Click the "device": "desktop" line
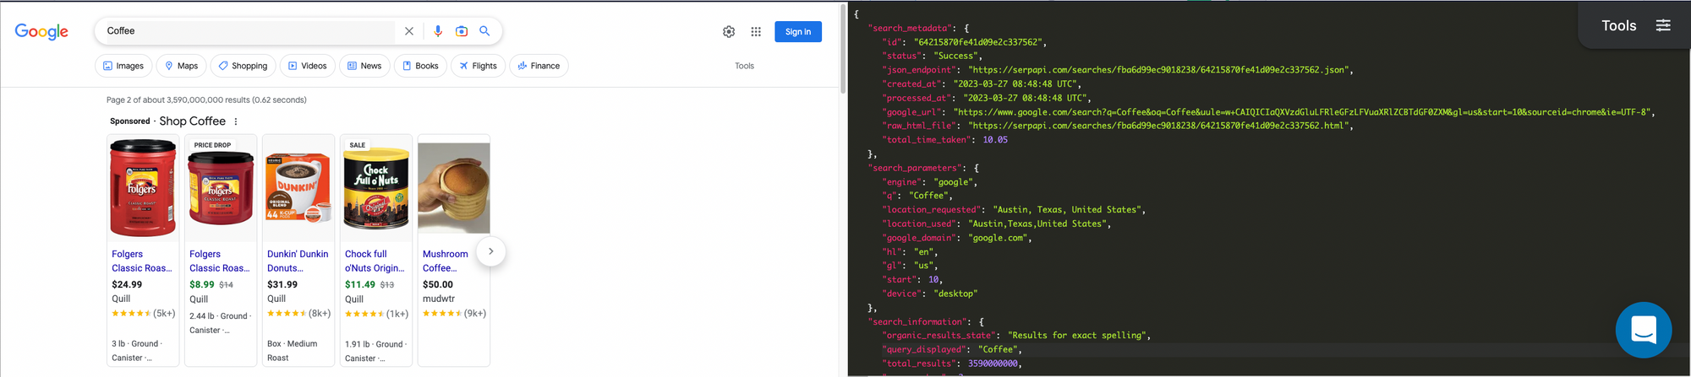The image size is (1691, 377). (x=931, y=294)
